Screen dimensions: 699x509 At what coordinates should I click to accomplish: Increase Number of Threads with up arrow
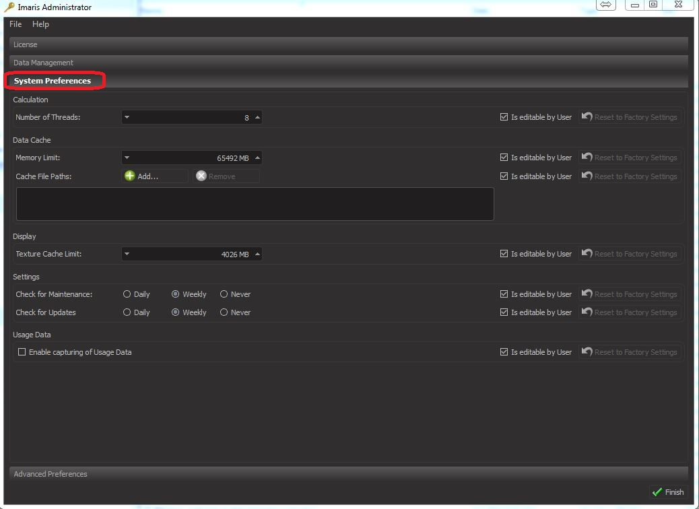(x=257, y=117)
